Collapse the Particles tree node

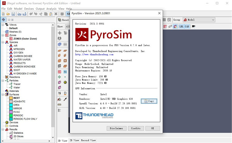click(3, 81)
